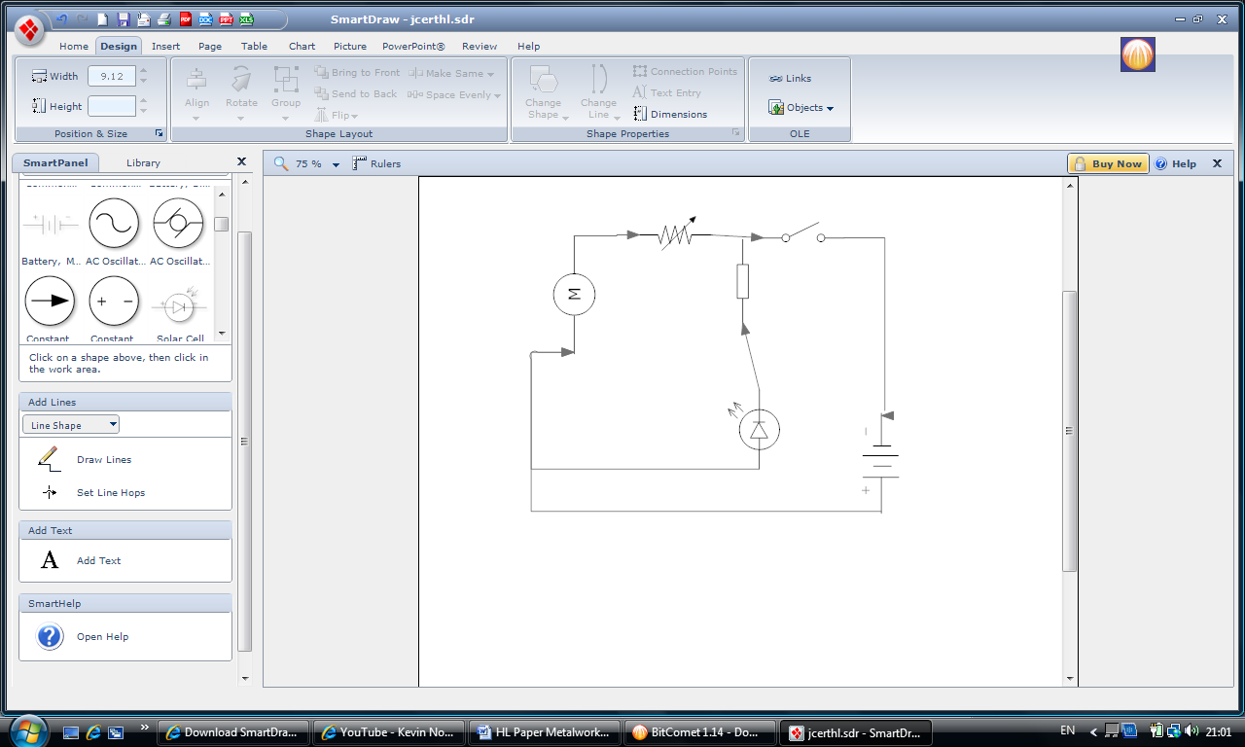Image resolution: width=1245 pixels, height=747 pixels.
Task: Click the Save floppy disk icon
Action: pos(123,18)
